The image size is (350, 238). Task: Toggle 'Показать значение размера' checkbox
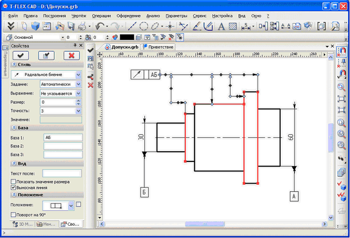(13, 182)
